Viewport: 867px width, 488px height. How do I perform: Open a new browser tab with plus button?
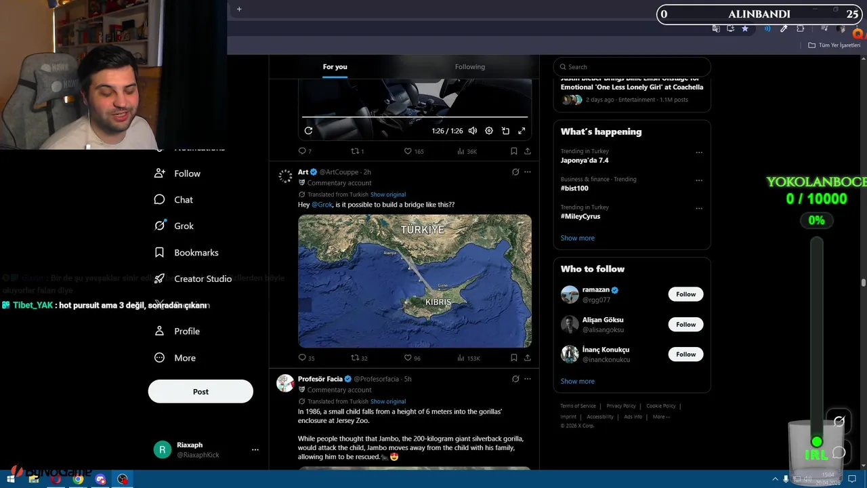click(239, 9)
